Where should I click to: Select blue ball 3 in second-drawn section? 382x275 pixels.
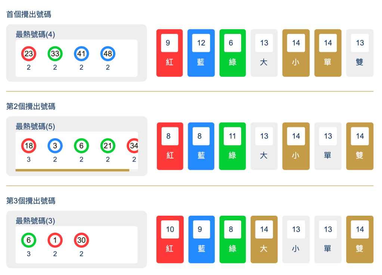pyautogui.click(x=55, y=146)
